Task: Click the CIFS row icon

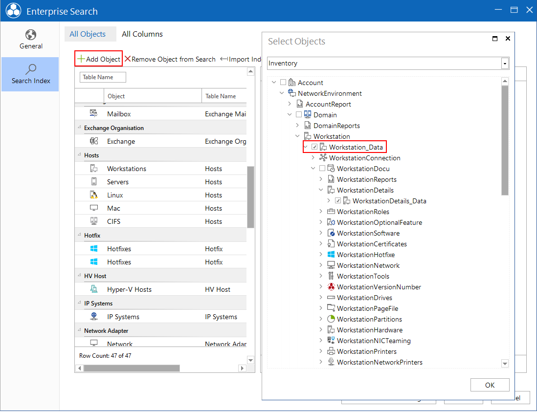Action: coord(94,221)
